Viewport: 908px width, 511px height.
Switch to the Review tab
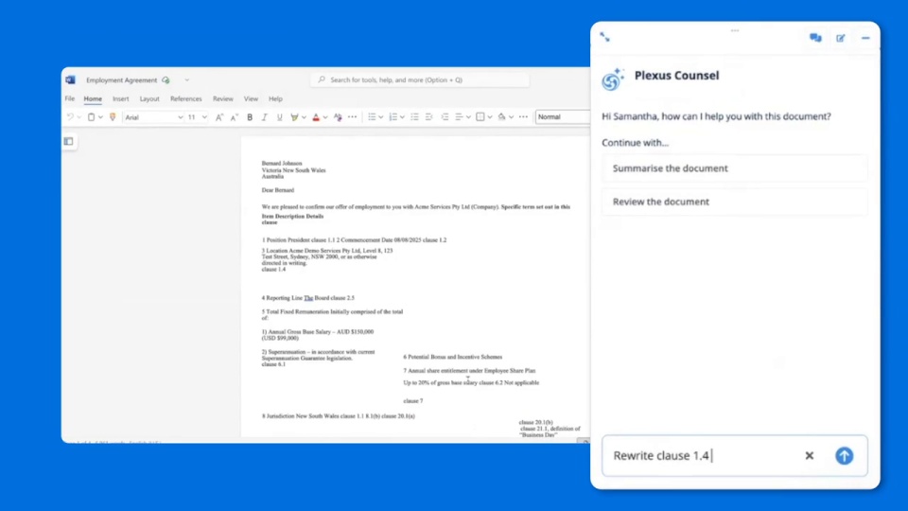coord(223,99)
